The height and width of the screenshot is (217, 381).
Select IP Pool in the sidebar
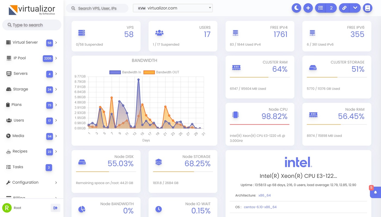point(20,58)
